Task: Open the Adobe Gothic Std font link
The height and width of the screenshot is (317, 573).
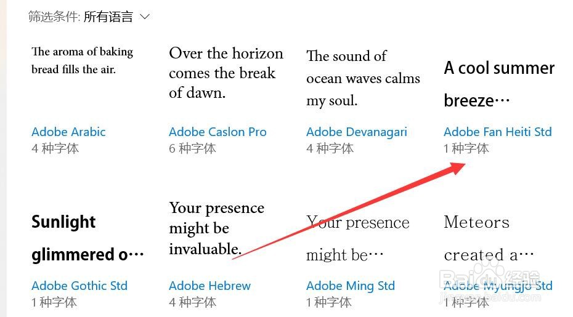Action: 79,286
